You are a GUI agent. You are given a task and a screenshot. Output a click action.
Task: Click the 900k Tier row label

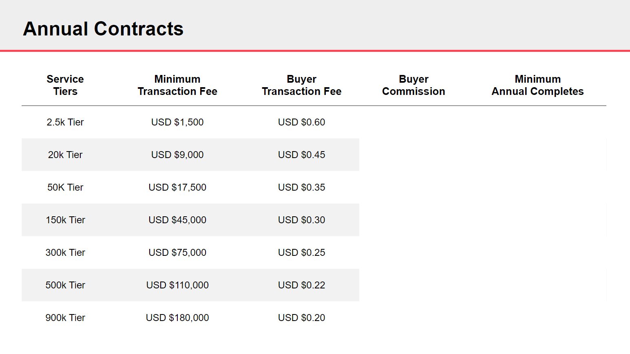pyautogui.click(x=65, y=318)
